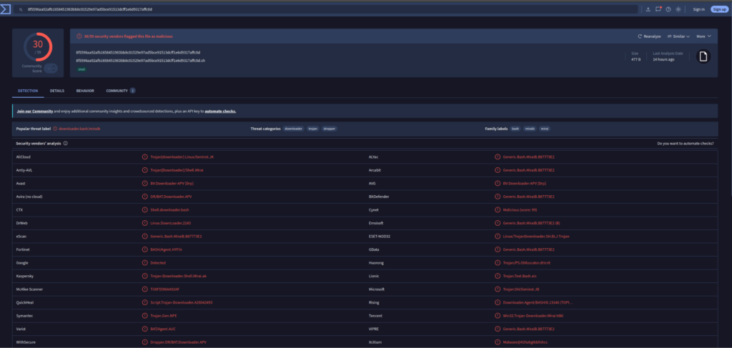Click the Sign in link
This screenshot has width=732, height=348.
tap(699, 9)
